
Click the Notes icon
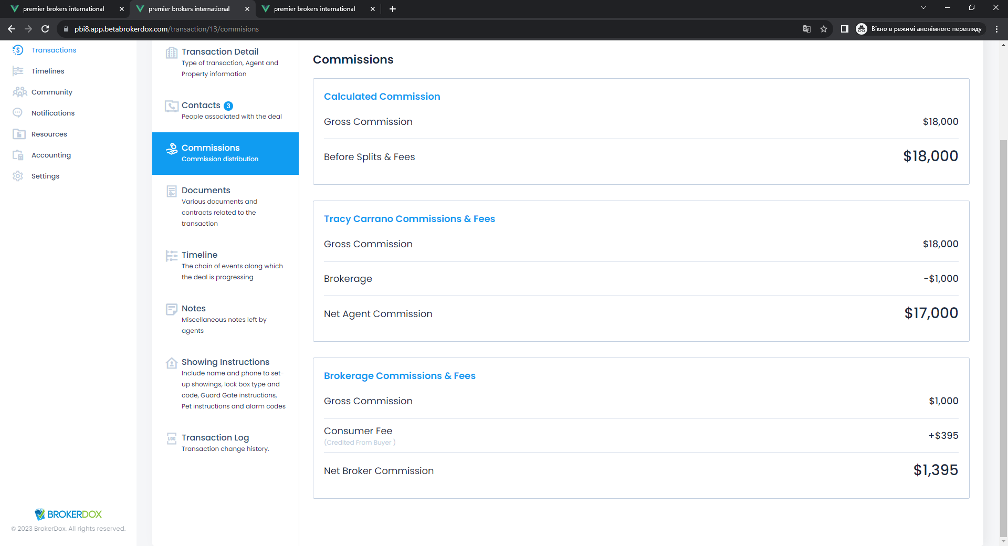click(x=172, y=309)
